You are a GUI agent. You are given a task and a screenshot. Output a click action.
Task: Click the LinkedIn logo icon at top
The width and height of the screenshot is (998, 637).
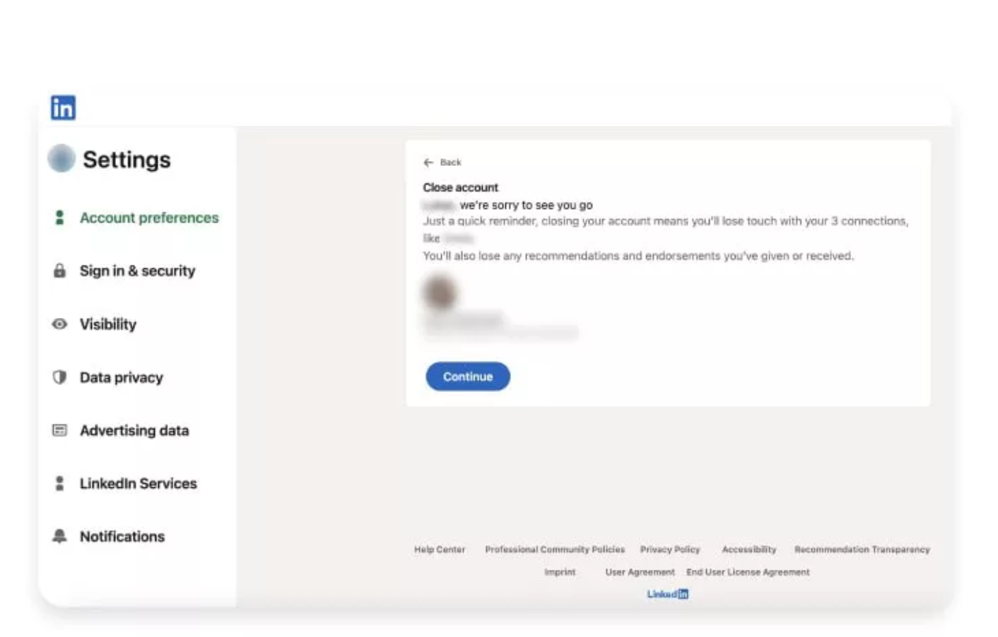[63, 107]
